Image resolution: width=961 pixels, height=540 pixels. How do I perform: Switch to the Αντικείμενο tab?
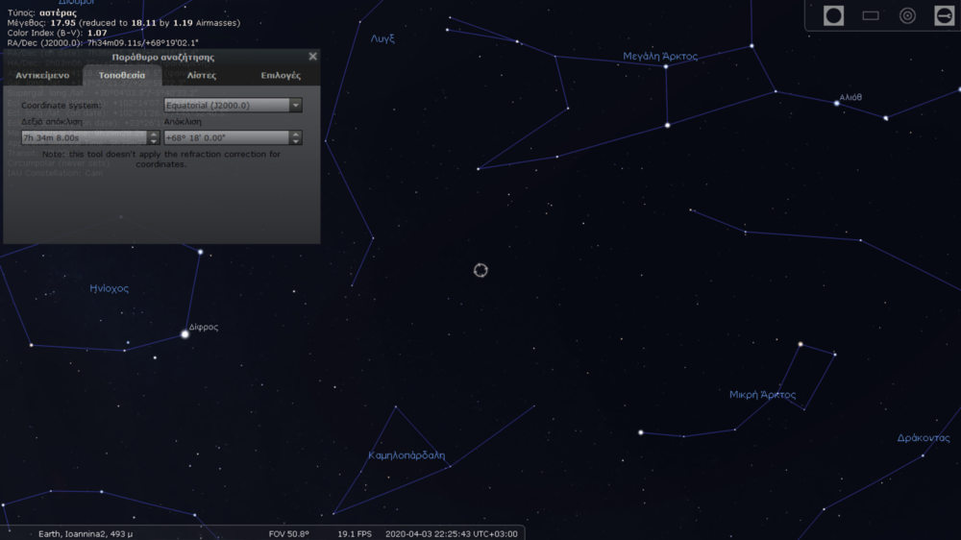pos(43,75)
